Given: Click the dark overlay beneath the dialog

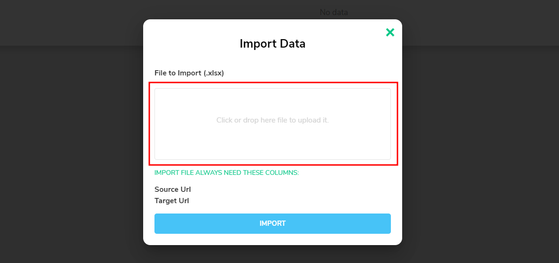Looking at the screenshot, I should 272,254.
